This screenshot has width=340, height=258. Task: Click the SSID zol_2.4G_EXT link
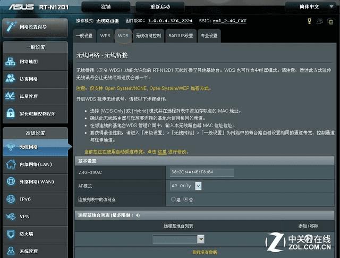click(x=229, y=21)
